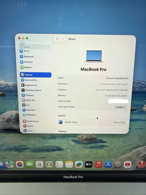Open Battery settings
The width and height of the screenshot is (146, 195).
(26, 68)
